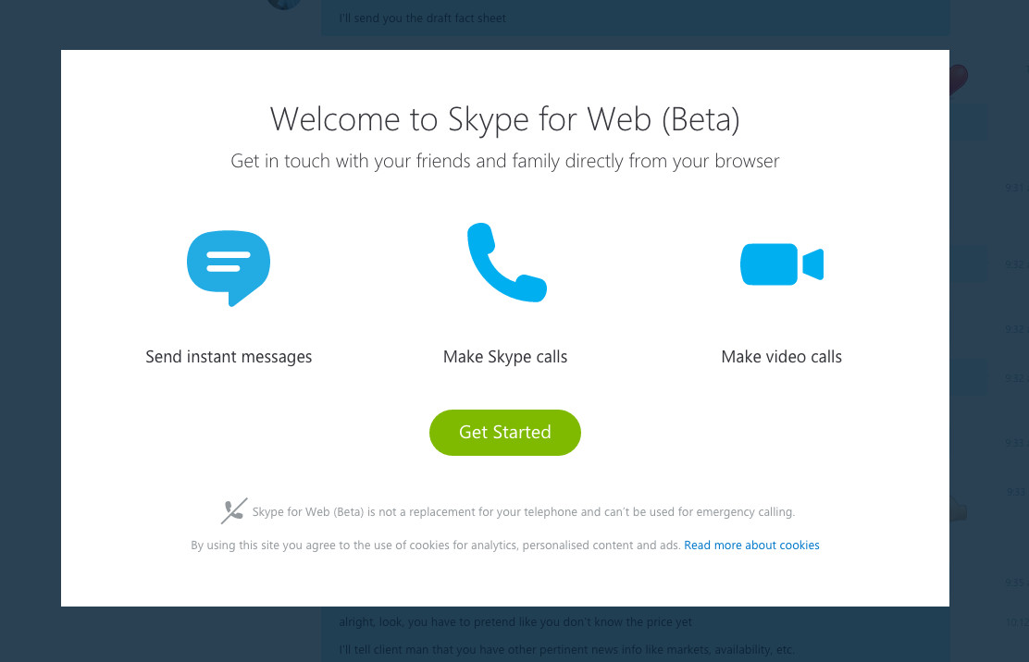Click the heart emoji behind the dialog corner
This screenshot has width=1029, height=662.
tap(959, 78)
